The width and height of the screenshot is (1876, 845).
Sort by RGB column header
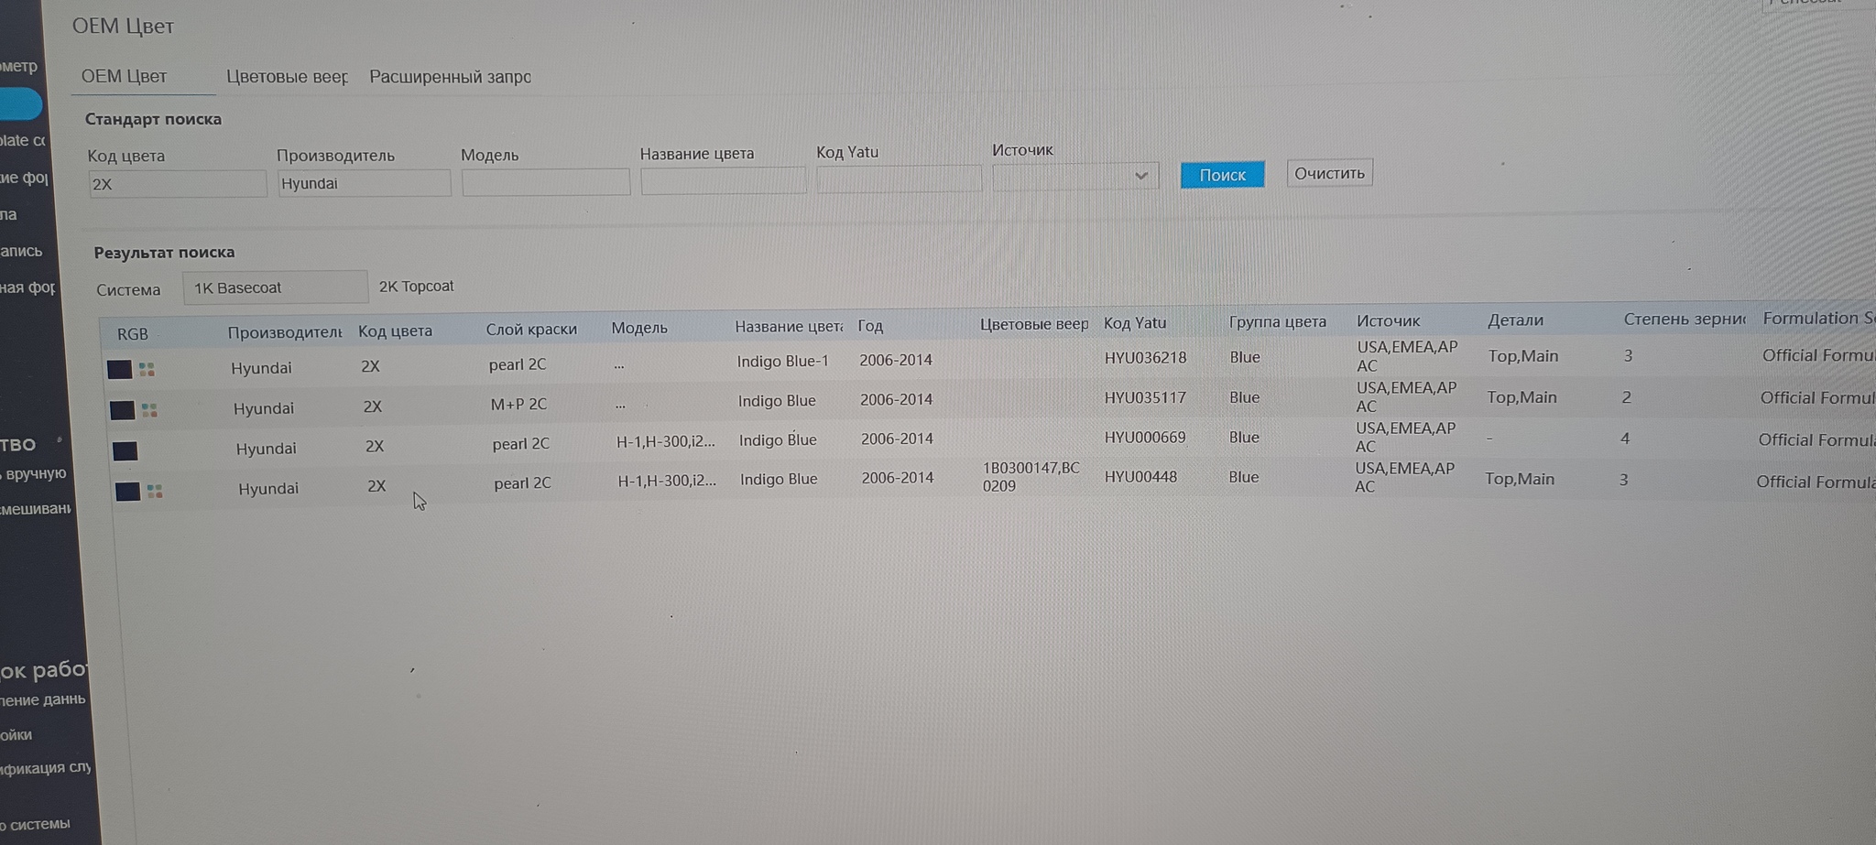[133, 334]
